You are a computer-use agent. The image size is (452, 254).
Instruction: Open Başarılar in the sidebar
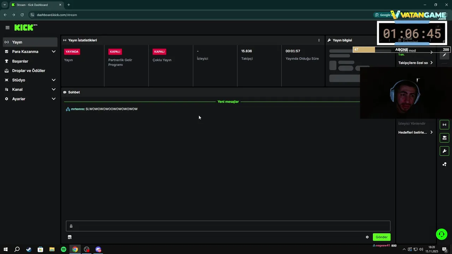20,61
